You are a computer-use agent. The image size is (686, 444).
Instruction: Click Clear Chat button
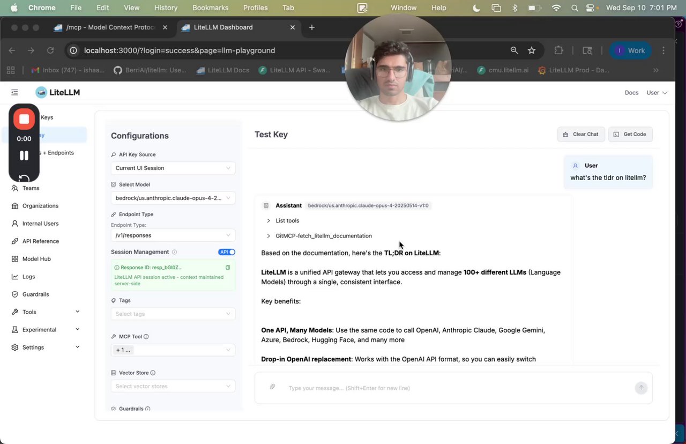point(581,134)
